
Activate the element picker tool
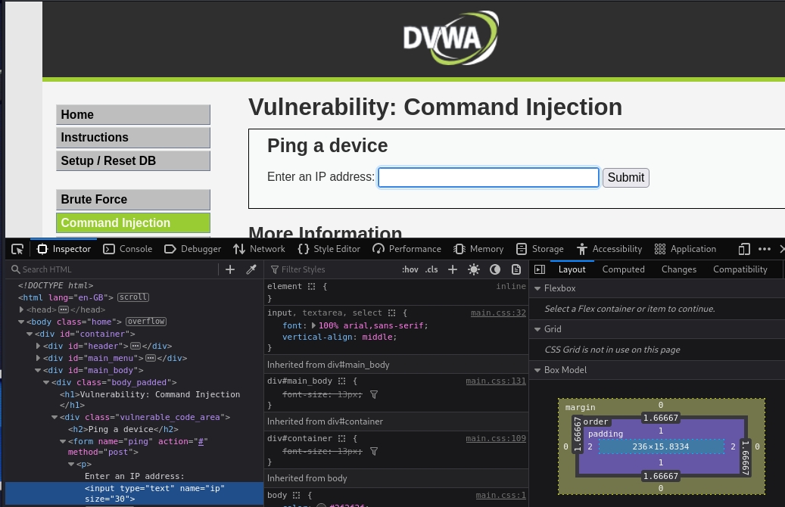[x=17, y=249]
